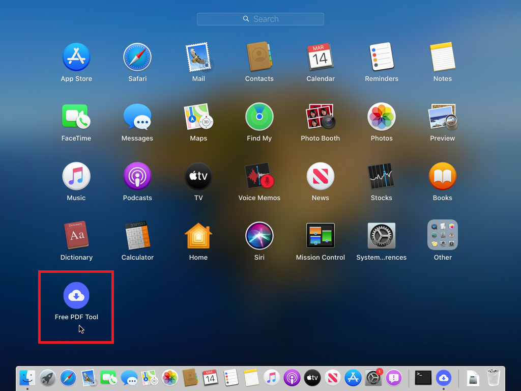Screen dimensions: 521x391
Task: Open App Store from the Dock
Action: 353,378
